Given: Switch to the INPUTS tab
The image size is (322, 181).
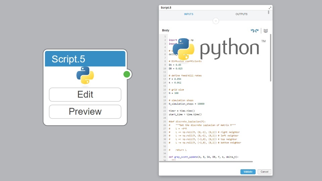Looking at the screenshot, I should [x=189, y=14].
